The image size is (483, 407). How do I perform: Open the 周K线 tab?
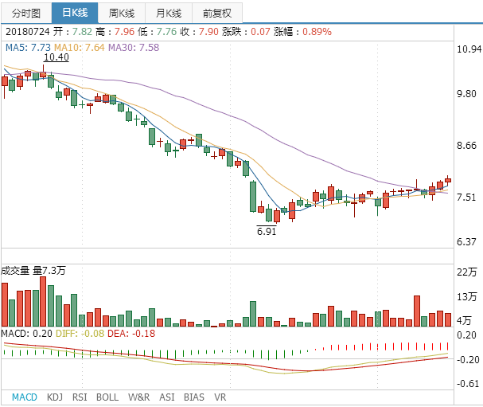click(122, 13)
